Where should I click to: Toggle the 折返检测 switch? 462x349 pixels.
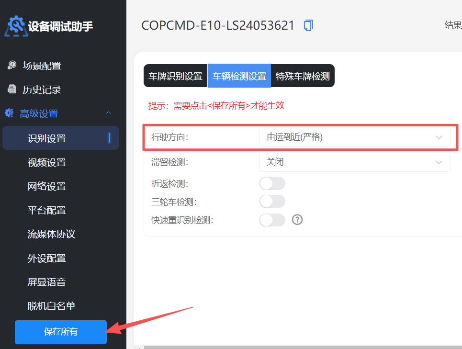[272, 183]
